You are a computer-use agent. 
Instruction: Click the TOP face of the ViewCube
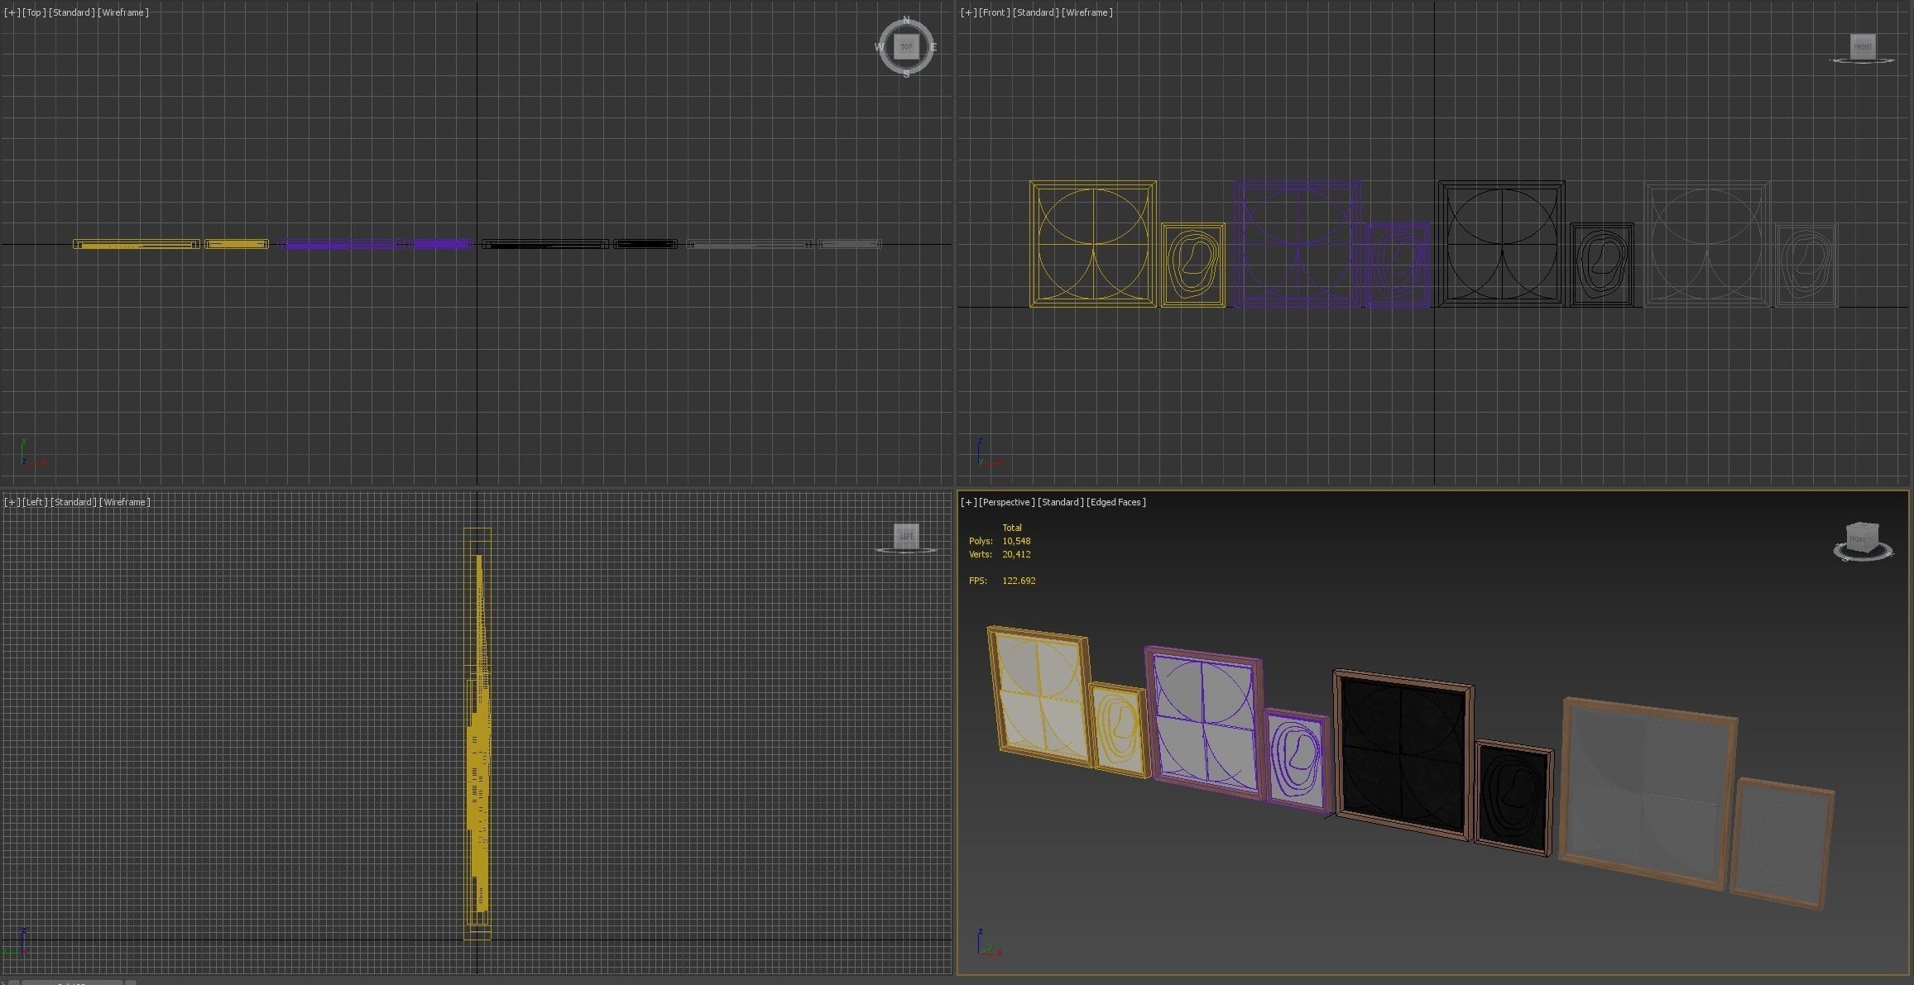(906, 46)
